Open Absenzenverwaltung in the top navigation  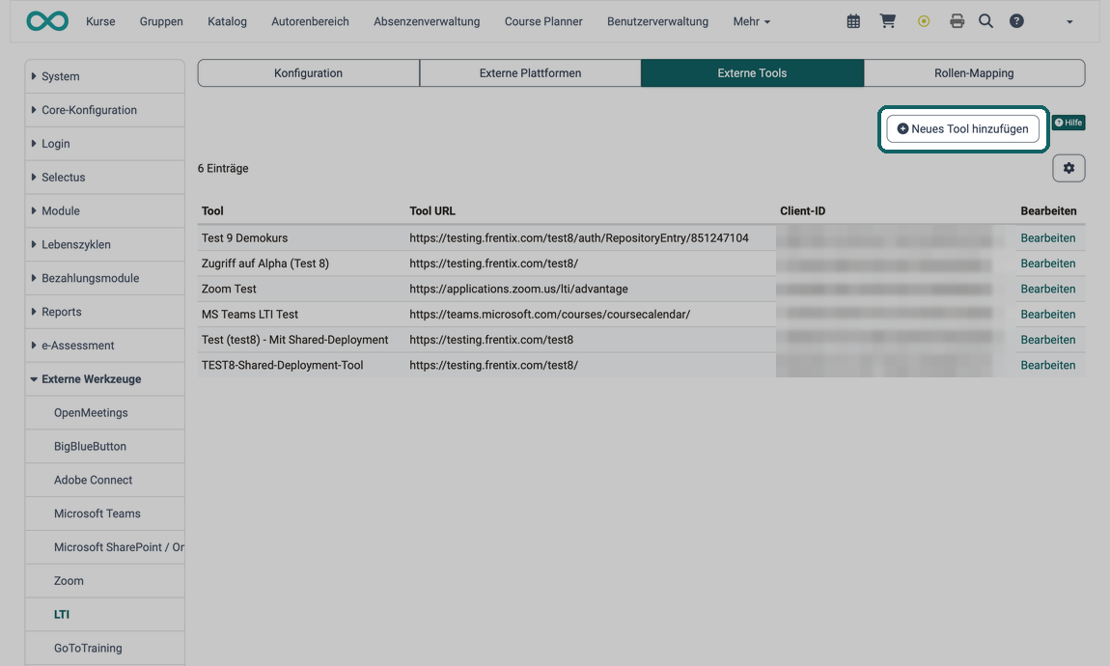point(427,22)
